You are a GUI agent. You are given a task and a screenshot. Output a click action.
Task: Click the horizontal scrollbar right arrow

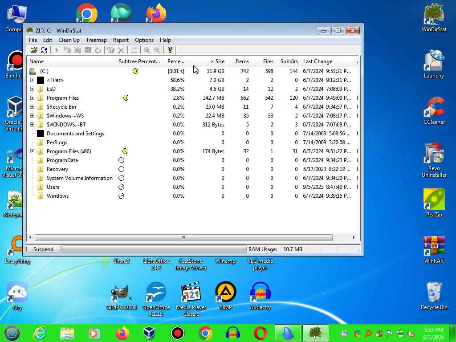pyautogui.click(x=354, y=237)
